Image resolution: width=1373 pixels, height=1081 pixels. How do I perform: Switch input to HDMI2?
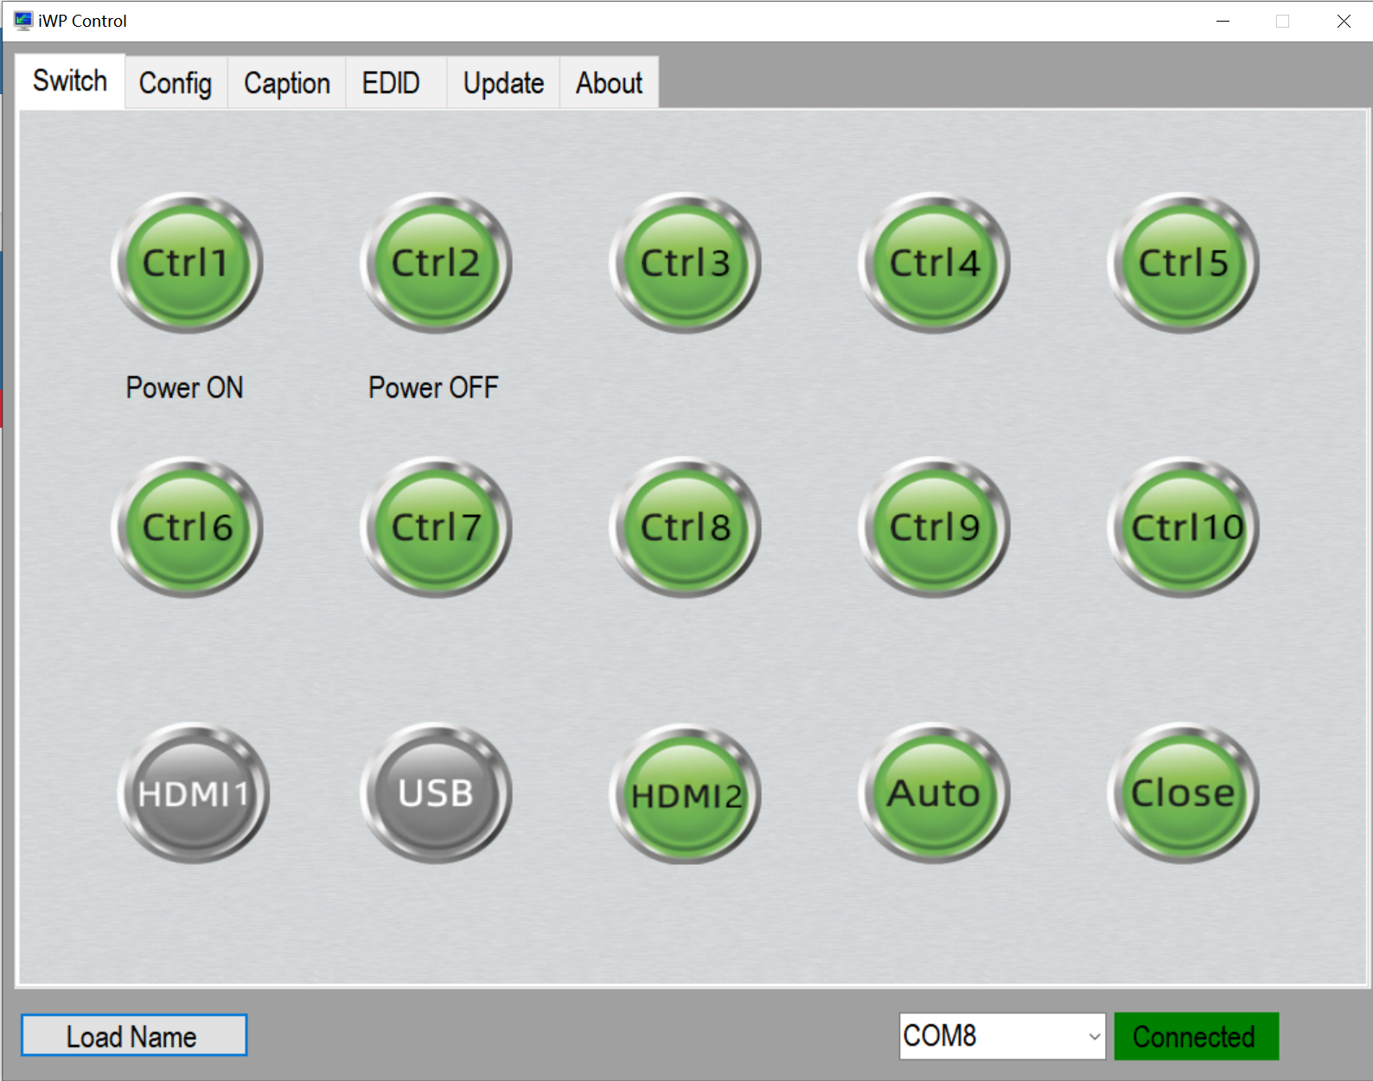pyautogui.click(x=685, y=794)
